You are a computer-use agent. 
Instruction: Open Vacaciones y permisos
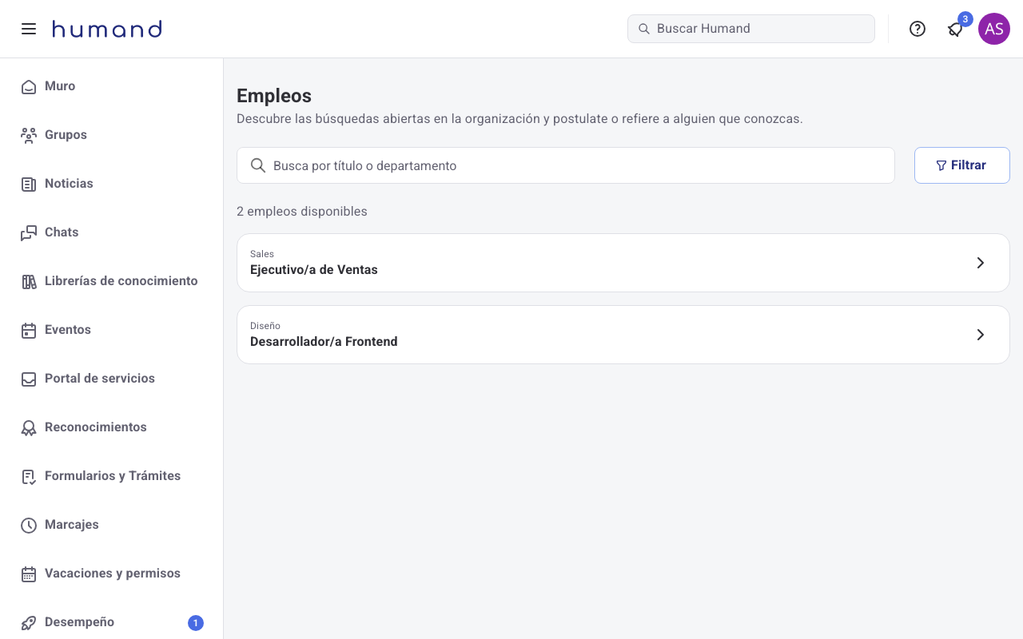click(112, 574)
